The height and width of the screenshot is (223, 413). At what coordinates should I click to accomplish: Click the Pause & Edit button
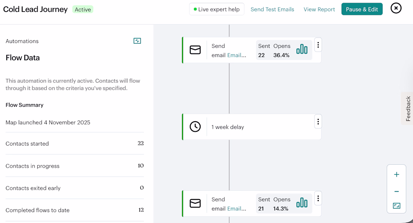tap(362, 9)
